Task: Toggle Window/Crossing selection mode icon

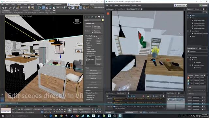Action: (40, 8)
